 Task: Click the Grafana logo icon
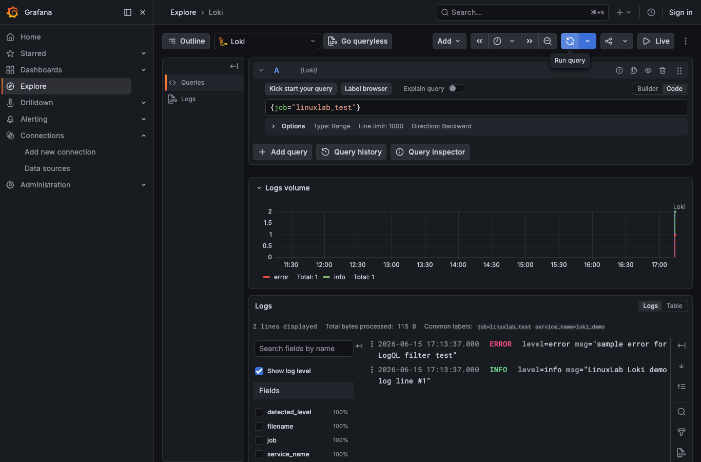pyautogui.click(x=12, y=12)
